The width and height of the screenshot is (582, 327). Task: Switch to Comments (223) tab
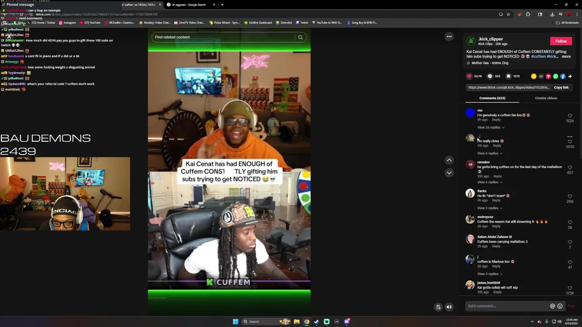tap(492, 98)
